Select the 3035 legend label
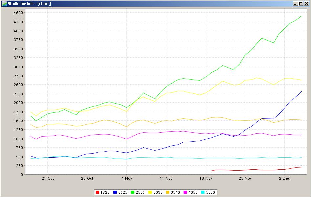 pyautogui.click(x=158, y=192)
